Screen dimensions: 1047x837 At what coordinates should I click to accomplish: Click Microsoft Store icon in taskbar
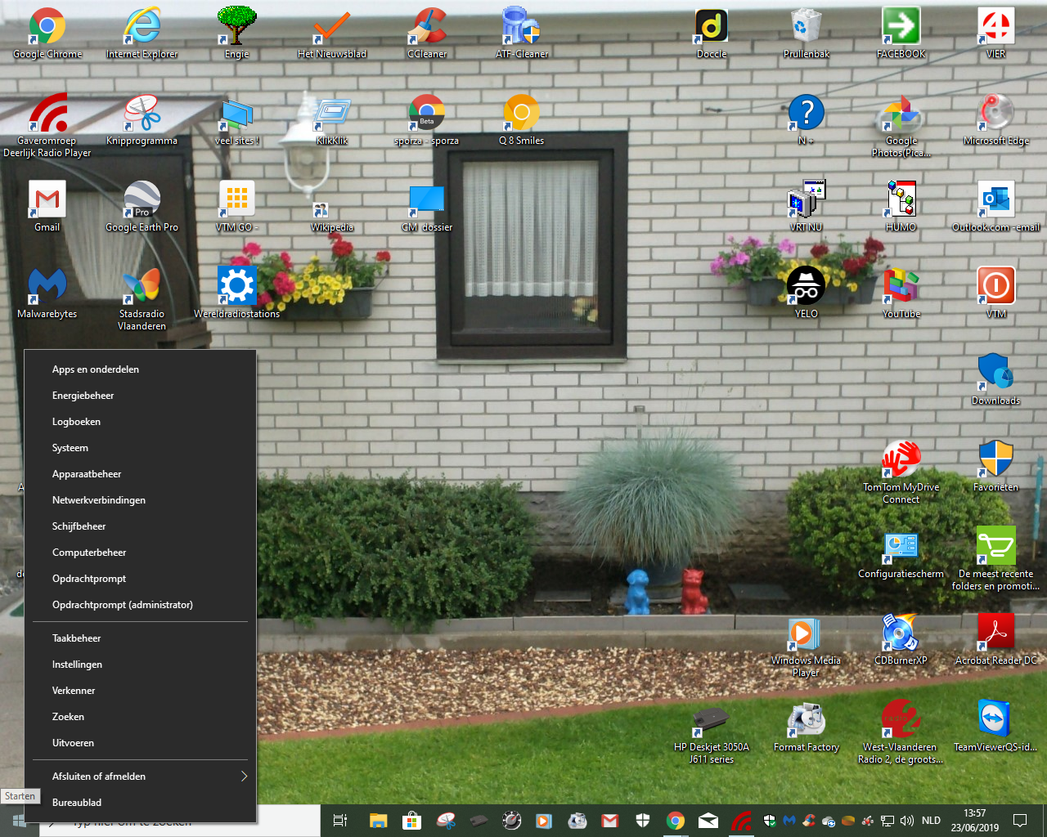coord(411,821)
